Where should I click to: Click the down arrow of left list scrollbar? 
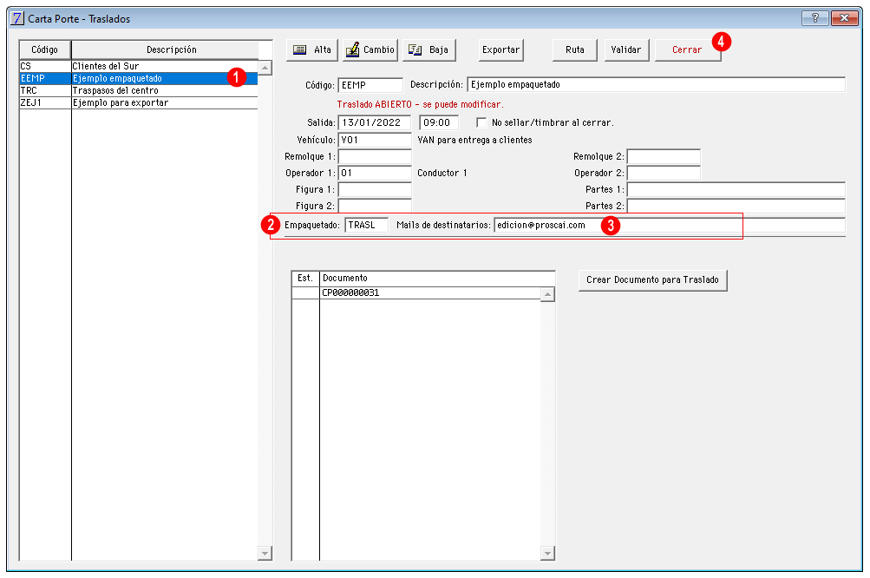(x=265, y=553)
